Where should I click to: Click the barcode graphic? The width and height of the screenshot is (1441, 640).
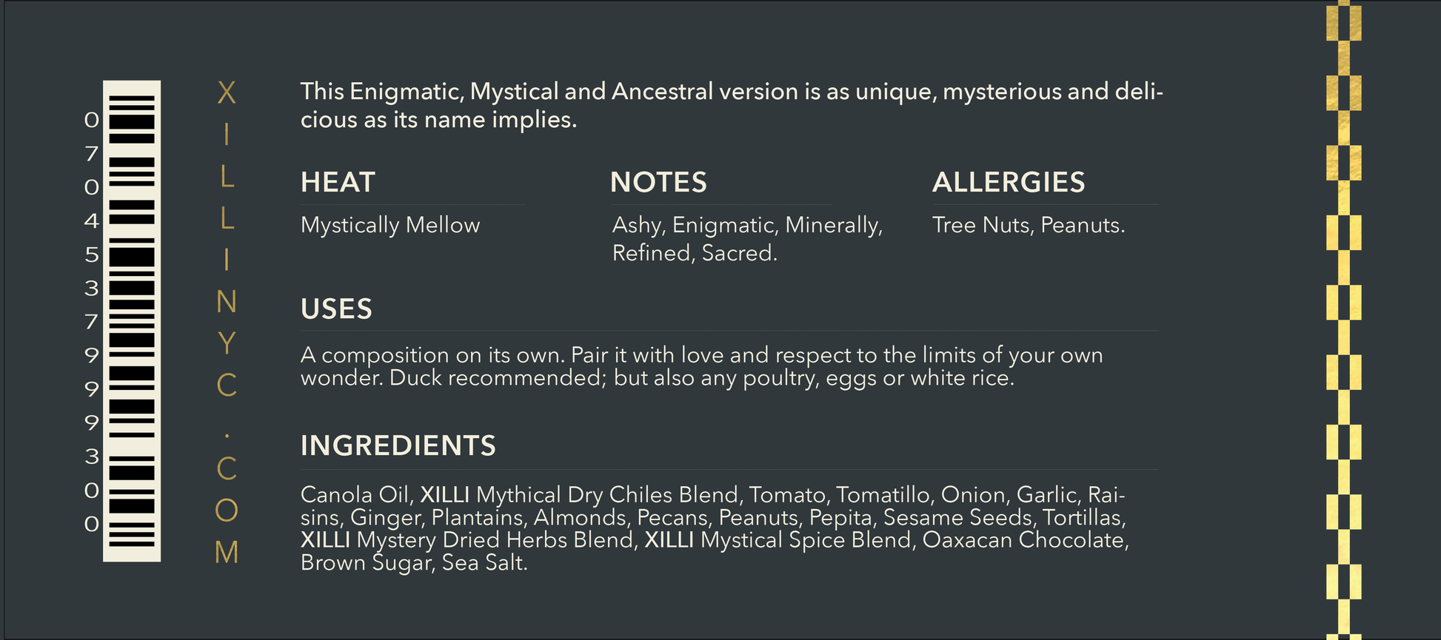pos(132,320)
